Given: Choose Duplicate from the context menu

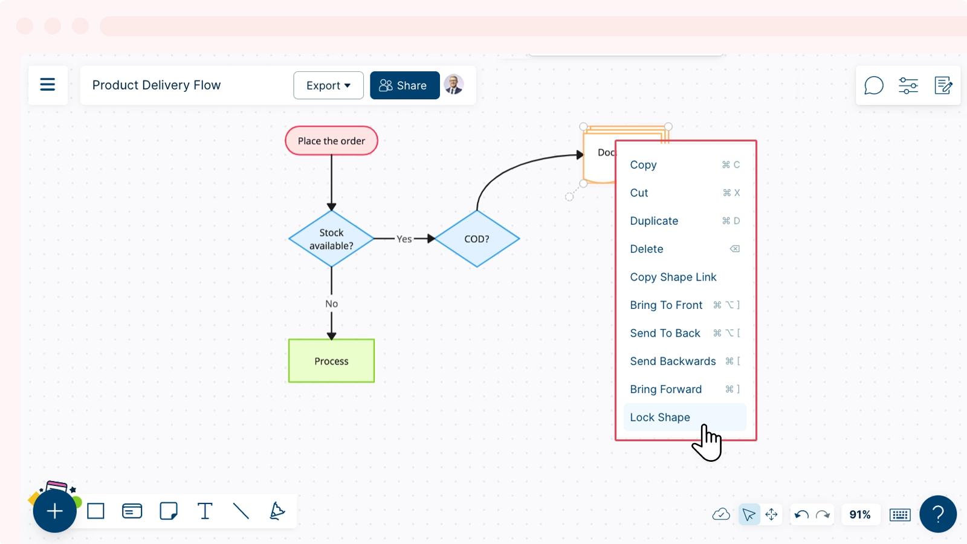Looking at the screenshot, I should 685,221.
